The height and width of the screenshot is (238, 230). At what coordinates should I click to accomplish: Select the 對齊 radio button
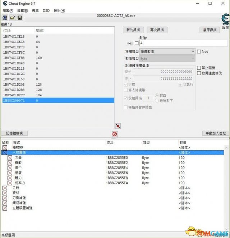click(157, 95)
